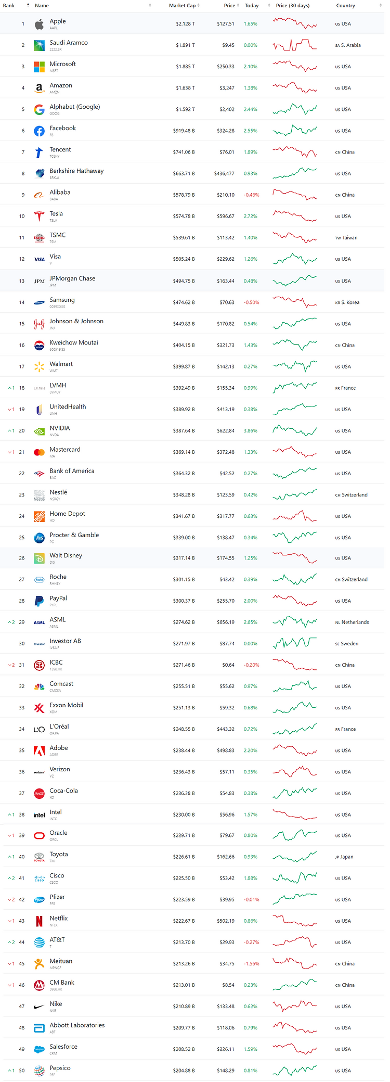This screenshot has width=390, height=1082.
Task: Open Samsung's 30-day price chart
Action: (295, 302)
